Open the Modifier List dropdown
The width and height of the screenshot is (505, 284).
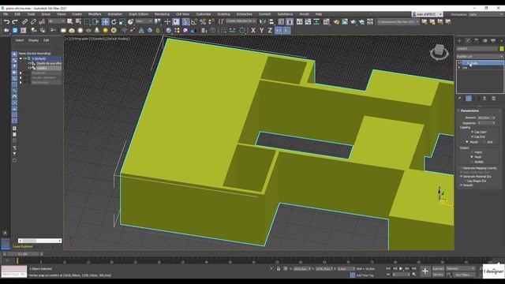(x=480, y=56)
